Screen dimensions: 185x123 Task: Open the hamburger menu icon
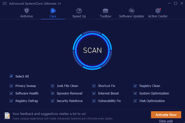4,3
